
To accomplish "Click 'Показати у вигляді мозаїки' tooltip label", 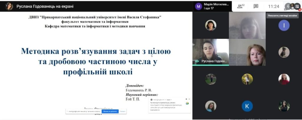I will click(282, 16).
